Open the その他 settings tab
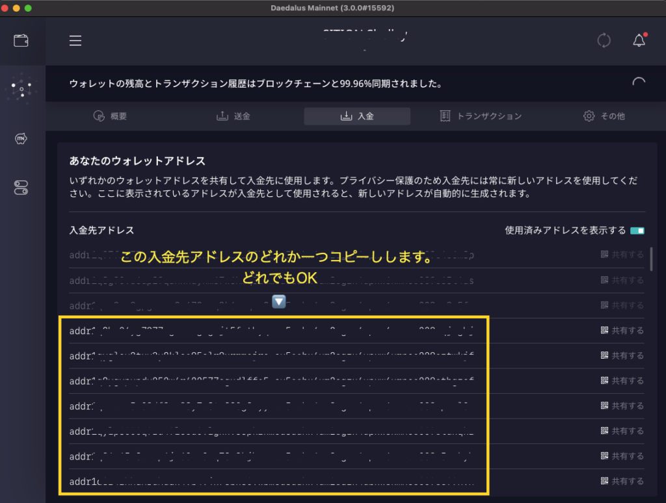Screen dimensions: 666x503 pos(604,116)
